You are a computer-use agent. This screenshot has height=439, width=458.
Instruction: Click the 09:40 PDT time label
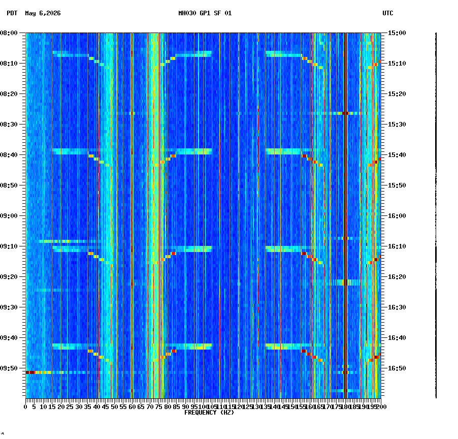(x=9, y=338)
